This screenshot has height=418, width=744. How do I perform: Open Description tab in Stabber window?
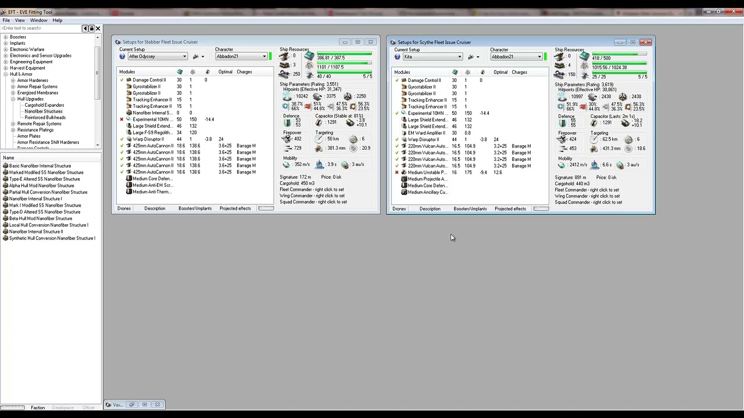click(155, 208)
